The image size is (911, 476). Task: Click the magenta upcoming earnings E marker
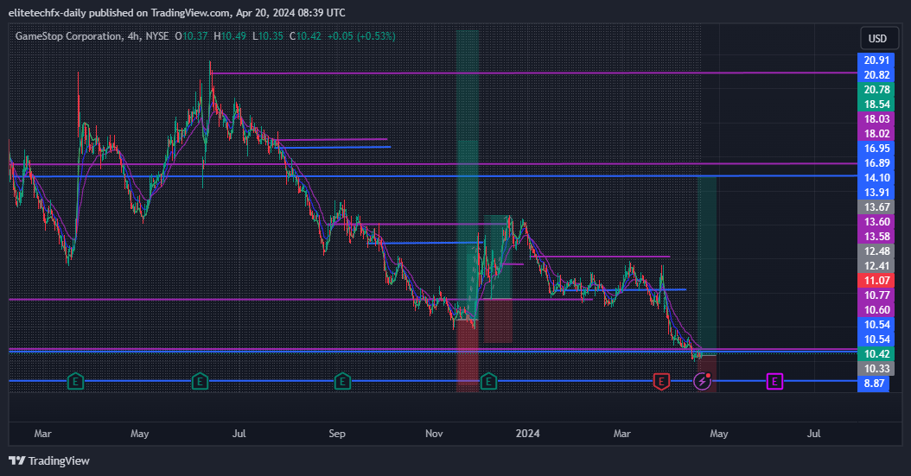tap(774, 381)
